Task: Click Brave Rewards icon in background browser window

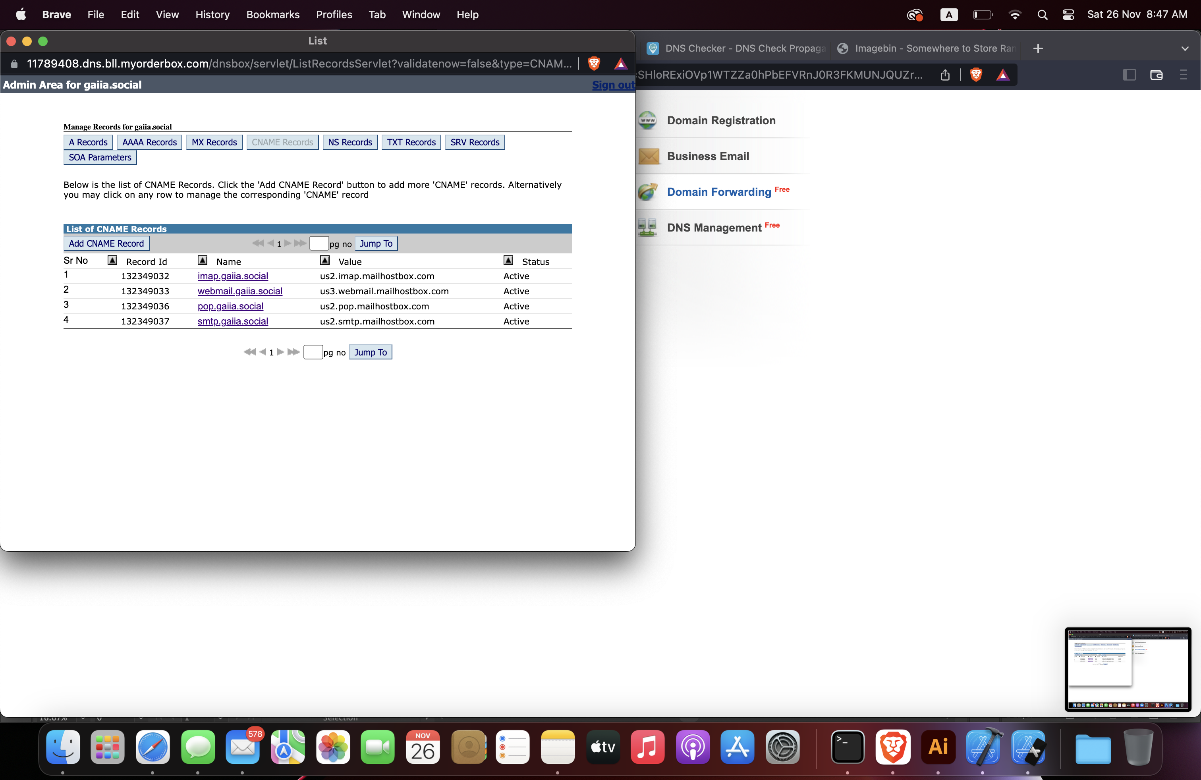Action: (1003, 75)
